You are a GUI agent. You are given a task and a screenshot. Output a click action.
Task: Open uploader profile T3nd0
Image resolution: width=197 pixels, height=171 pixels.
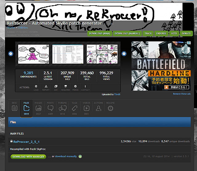tap(117, 94)
